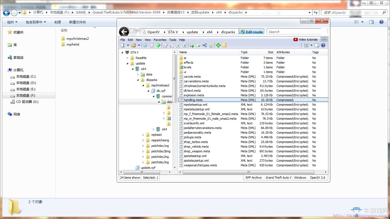Screen dimensions: 390x219
Task: Expand the patchday1ng tree folder
Action: [x=143, y=146]
